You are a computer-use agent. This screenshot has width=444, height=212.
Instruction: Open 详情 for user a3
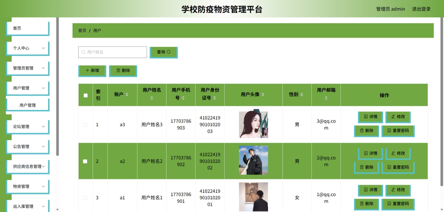(370, 117)
